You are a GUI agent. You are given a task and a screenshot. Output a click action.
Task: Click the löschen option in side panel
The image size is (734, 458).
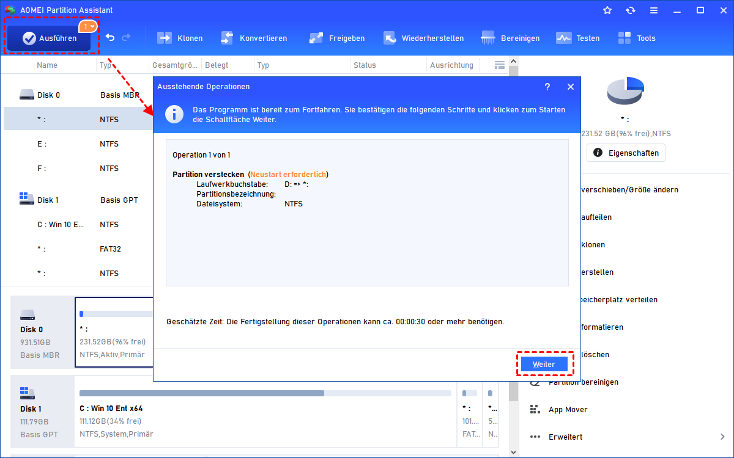[x=595, y=354]
